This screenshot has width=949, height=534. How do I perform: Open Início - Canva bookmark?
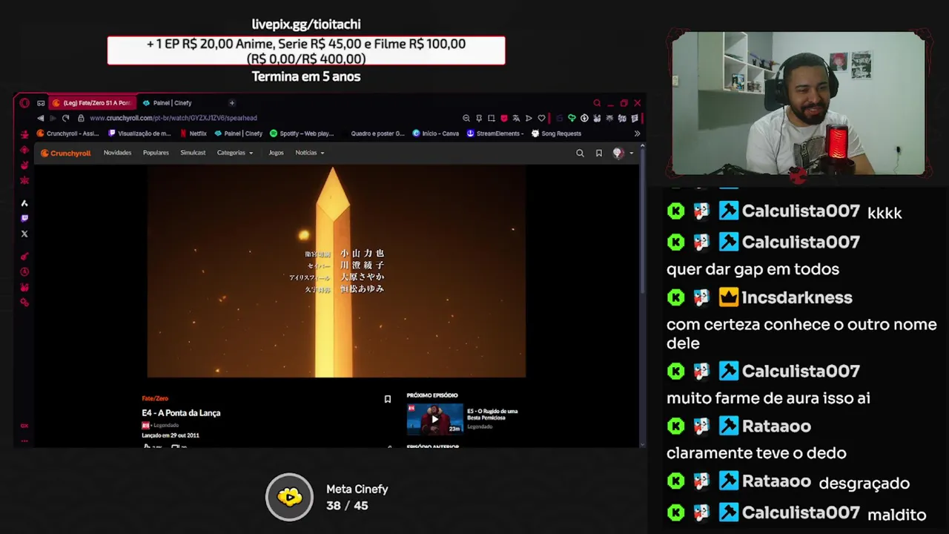click(x=436, y=133)
